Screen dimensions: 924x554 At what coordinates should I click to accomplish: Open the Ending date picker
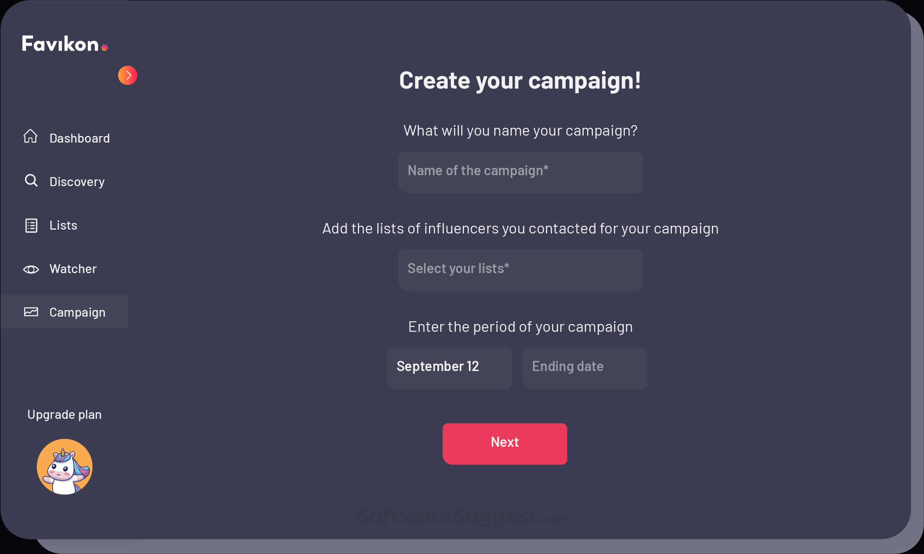pos(584,367)
